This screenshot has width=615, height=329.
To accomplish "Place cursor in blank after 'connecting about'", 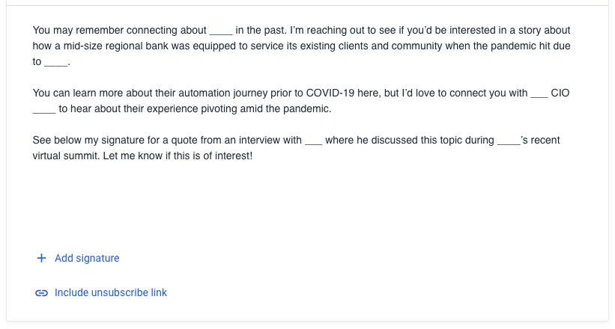I will coord(221,31).
